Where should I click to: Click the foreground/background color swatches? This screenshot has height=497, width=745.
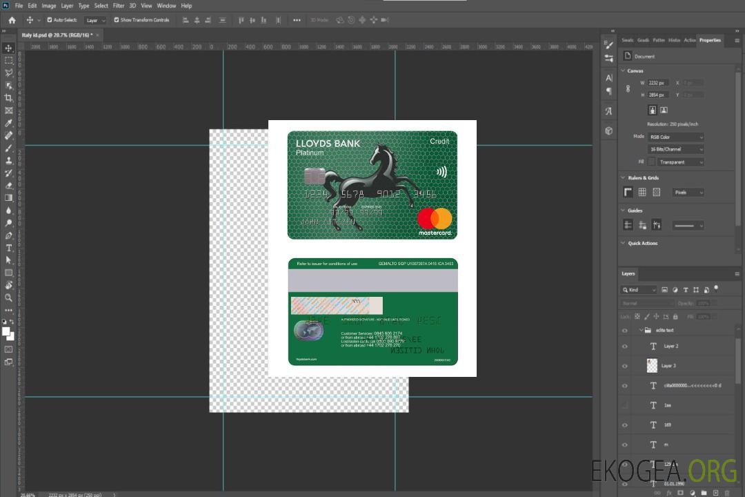coord(8,333)
